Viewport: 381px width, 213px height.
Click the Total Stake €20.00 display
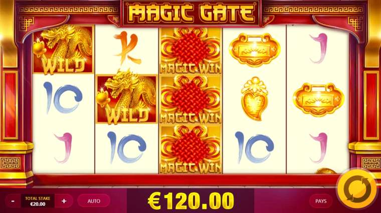pos(38,201)
